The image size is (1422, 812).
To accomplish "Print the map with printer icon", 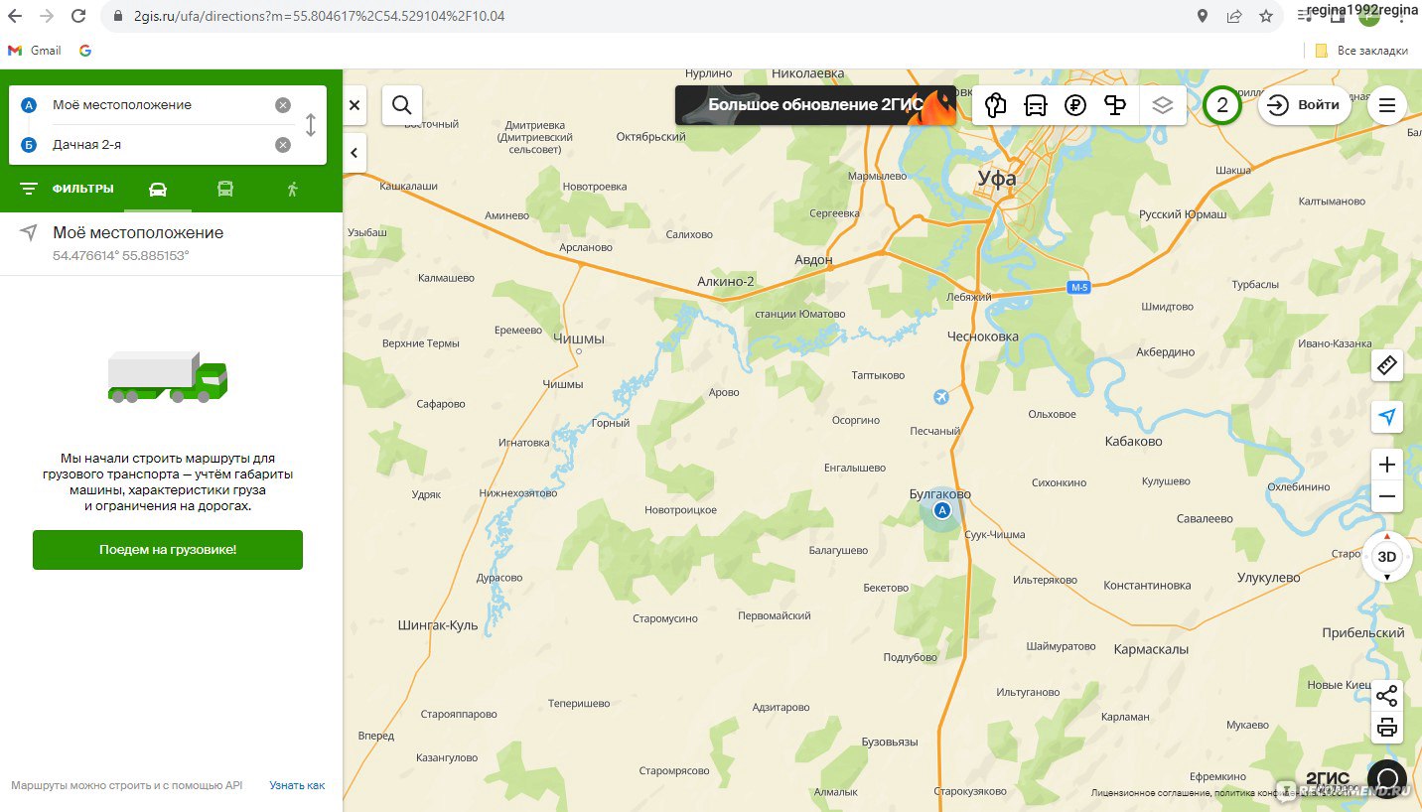I will 1387,728.
